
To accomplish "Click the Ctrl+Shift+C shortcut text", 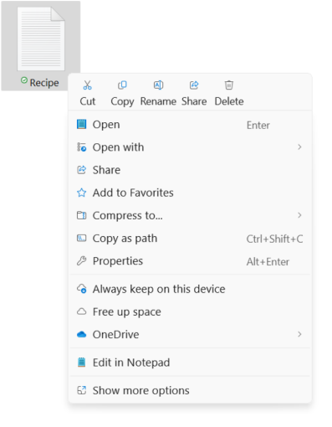I will (x=274, y=239).
